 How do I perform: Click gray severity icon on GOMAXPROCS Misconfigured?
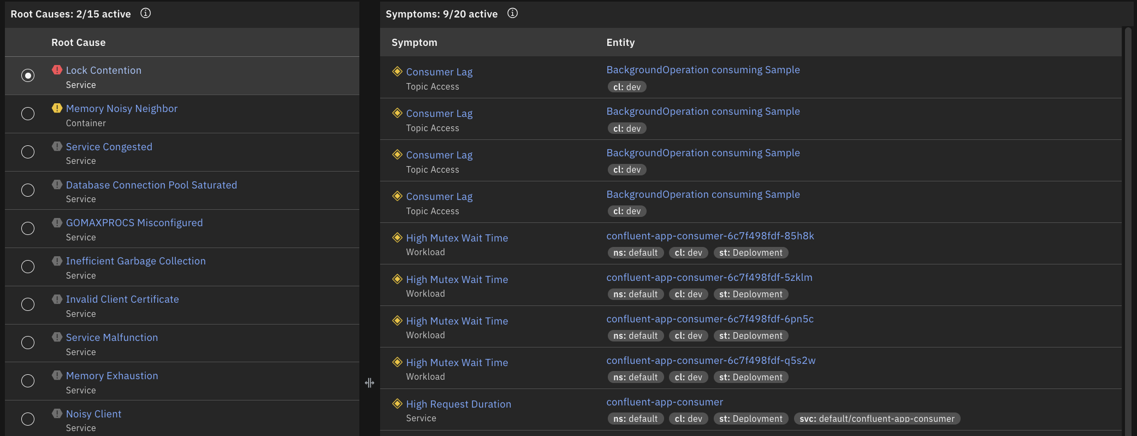[57, 222]
